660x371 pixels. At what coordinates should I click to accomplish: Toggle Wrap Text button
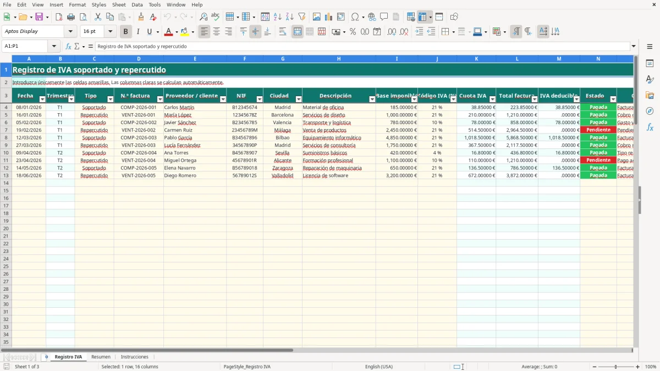point(283,32)
